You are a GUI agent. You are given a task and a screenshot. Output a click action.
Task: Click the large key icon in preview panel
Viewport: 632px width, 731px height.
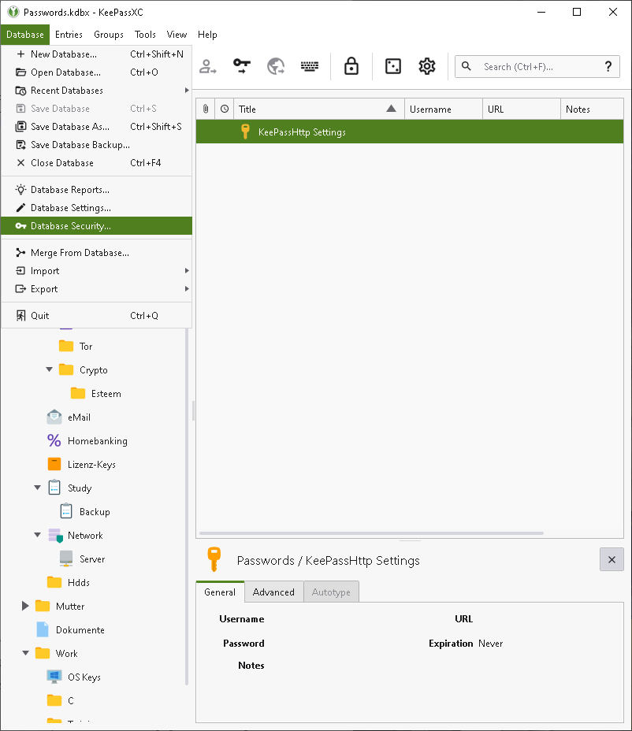[214, 559]
